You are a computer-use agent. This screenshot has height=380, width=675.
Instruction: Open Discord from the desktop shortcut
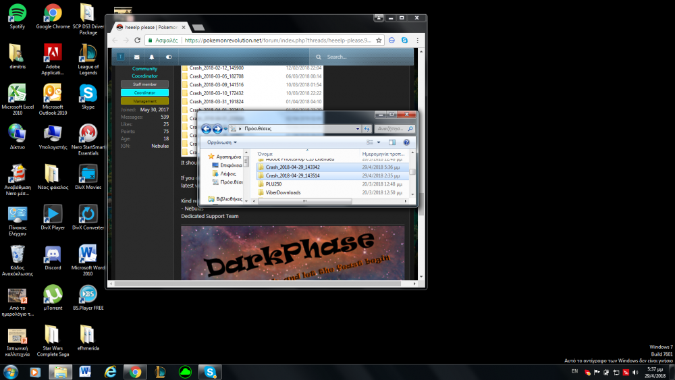point(53,258)
